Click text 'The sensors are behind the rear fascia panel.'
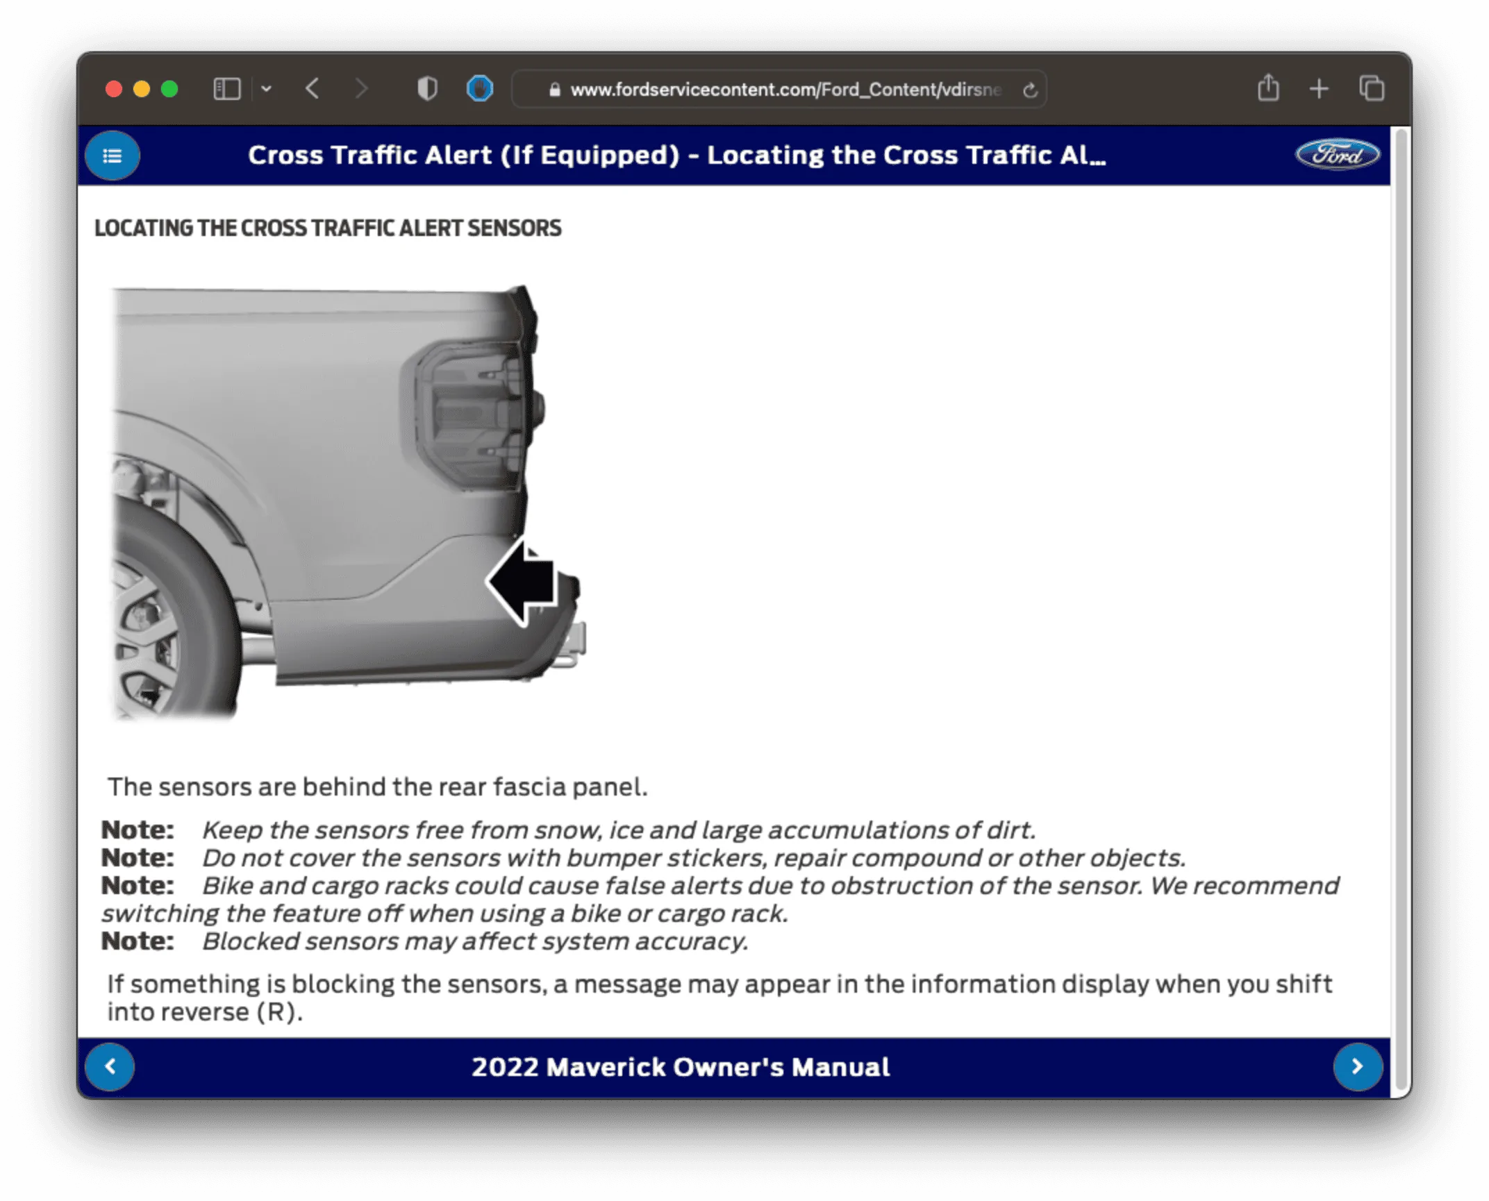1489x1201 pixels. coord(378,787)
